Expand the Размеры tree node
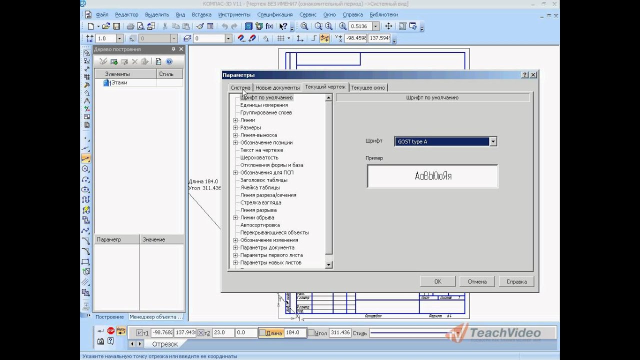 235,127
